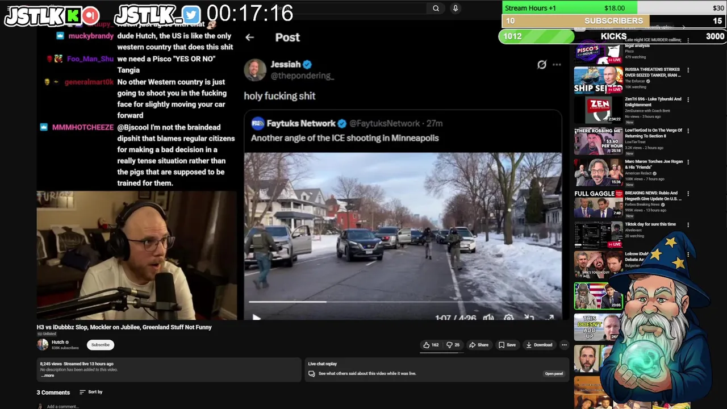The height and width of the screenshot is (409, 727).
Task: Open Hutch channel avatar
Action: [43, 344]
